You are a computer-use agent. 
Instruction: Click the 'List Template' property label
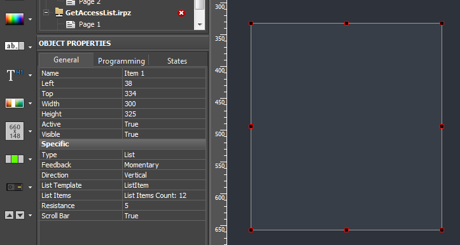pos(62,185)
